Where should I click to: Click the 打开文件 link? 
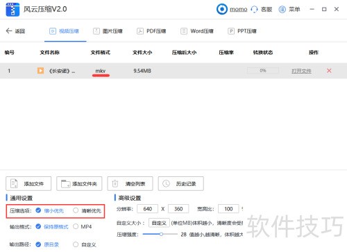tap(301, 71)
